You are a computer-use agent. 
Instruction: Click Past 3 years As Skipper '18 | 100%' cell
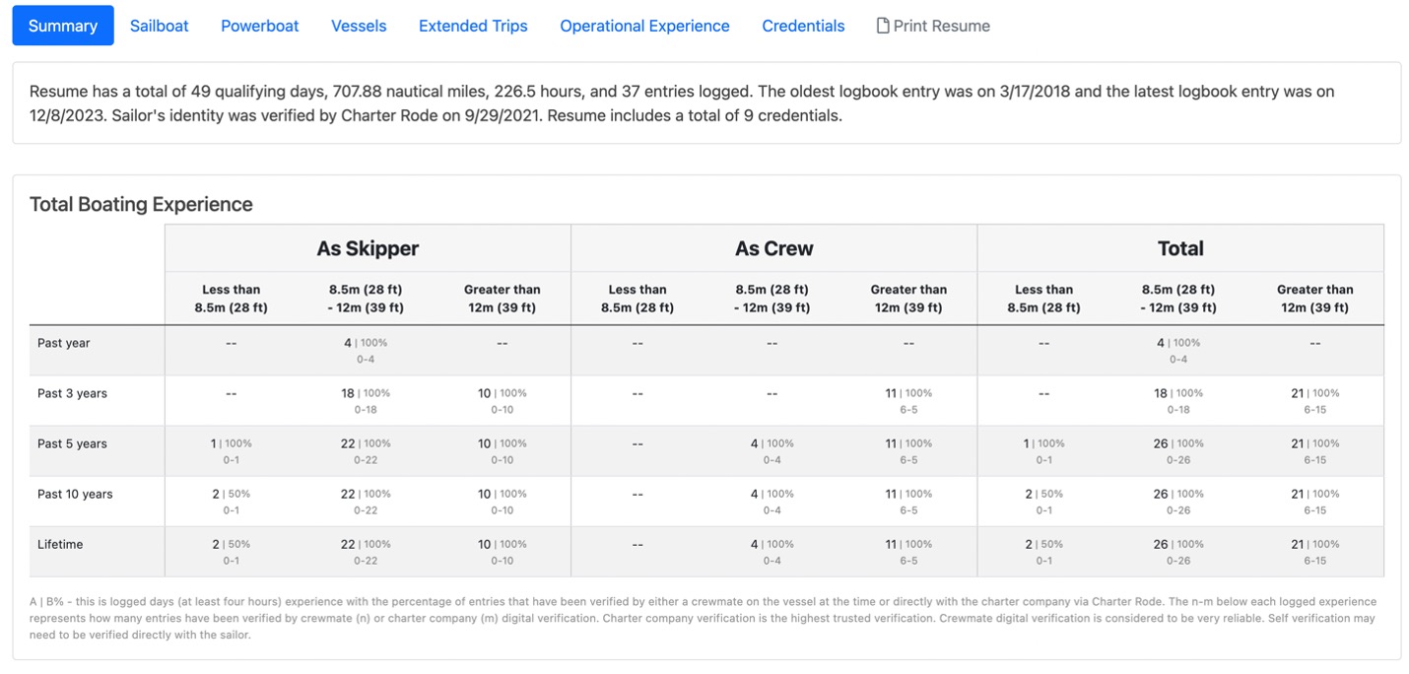click(366, 400)
